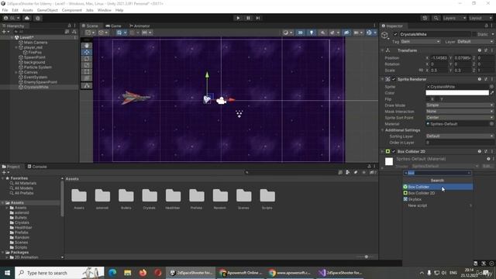Open the GameObject menu
Screen dimensions: 496x279
tap(47, 10)
